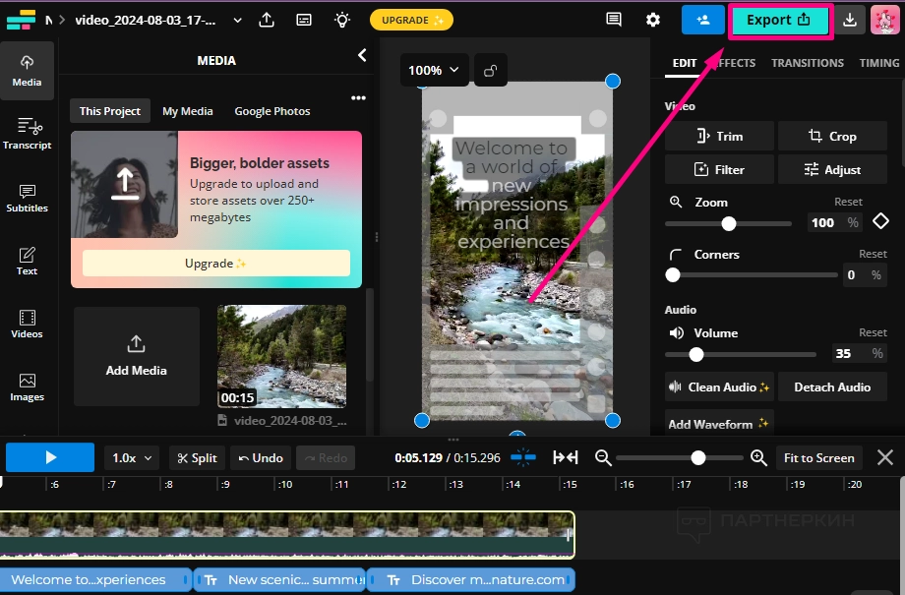Screen dimensions: 905x595
Task: Click the Volume slider handle
Action: pos(696,354)
